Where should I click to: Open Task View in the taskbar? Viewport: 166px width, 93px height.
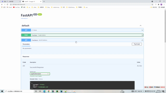[x=40, y=91]
